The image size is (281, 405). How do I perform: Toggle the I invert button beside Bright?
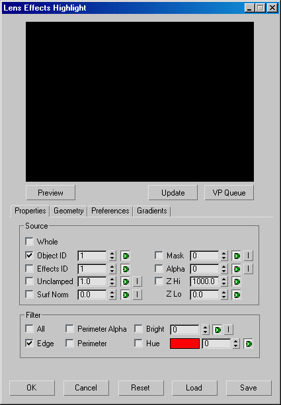tap(228, 330)
